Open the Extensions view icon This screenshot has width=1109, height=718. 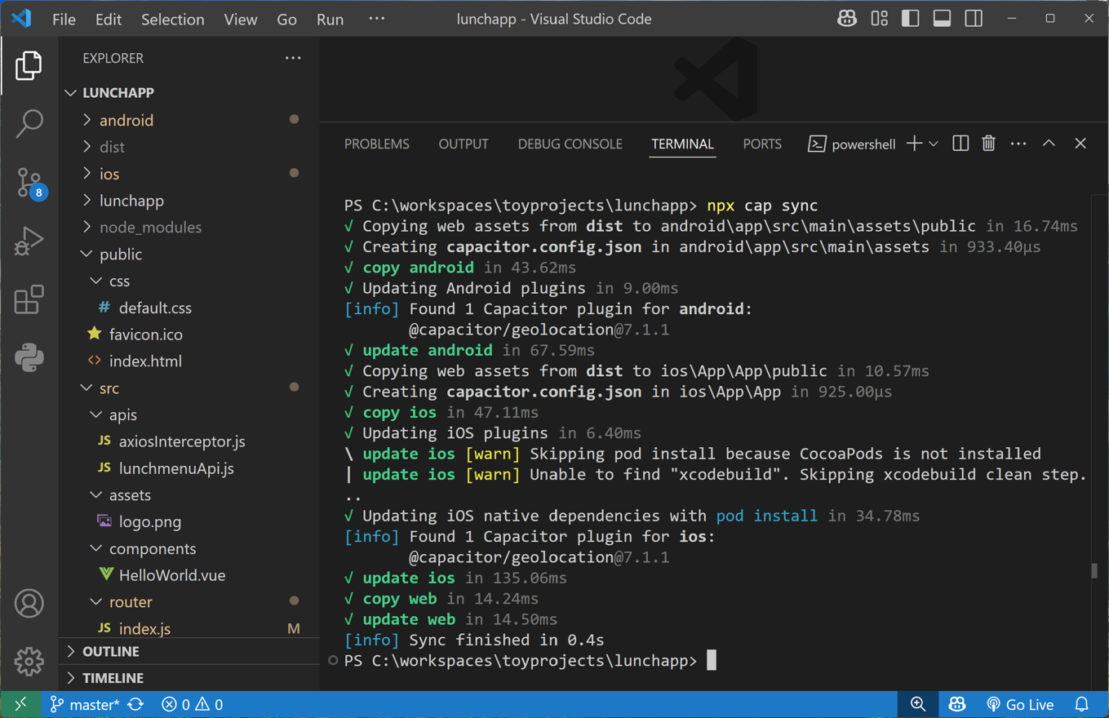(29, 300)
